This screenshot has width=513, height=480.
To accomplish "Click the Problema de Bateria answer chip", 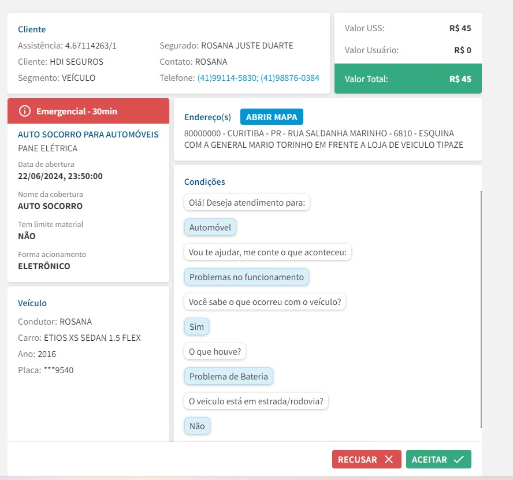I will pyautogui.click(x=229, y=377).
